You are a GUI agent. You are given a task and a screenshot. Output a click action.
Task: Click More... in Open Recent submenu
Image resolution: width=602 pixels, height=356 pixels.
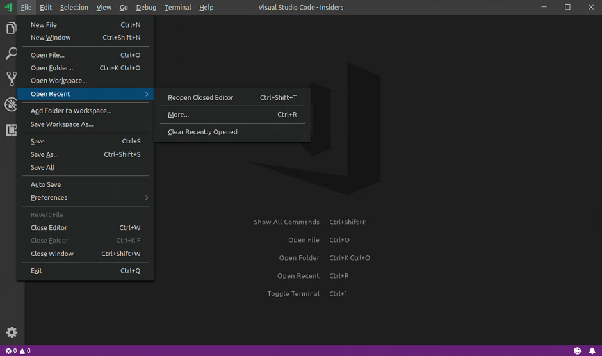tap(179, 115)
